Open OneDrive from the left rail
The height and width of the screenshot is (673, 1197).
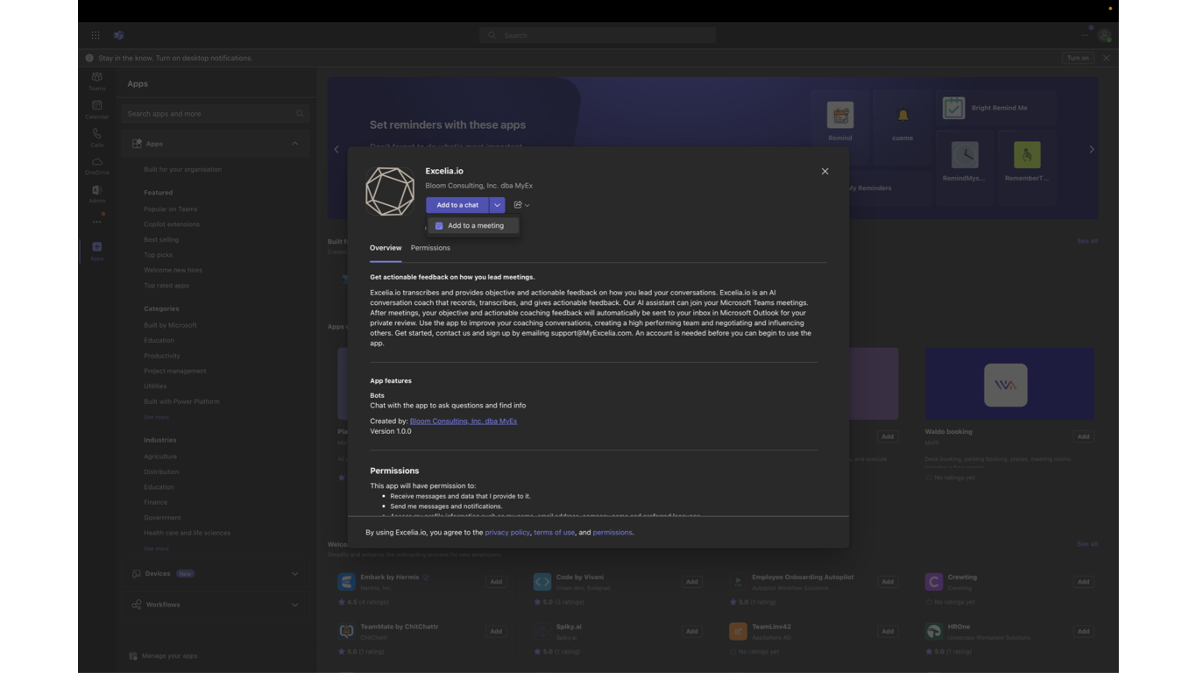coord(96,166)
